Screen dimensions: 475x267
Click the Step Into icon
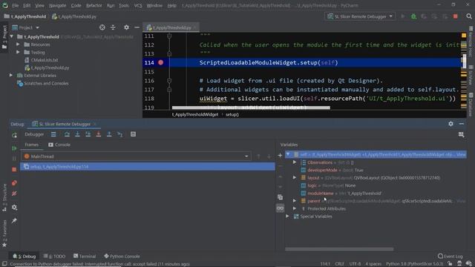coord(77,134)
